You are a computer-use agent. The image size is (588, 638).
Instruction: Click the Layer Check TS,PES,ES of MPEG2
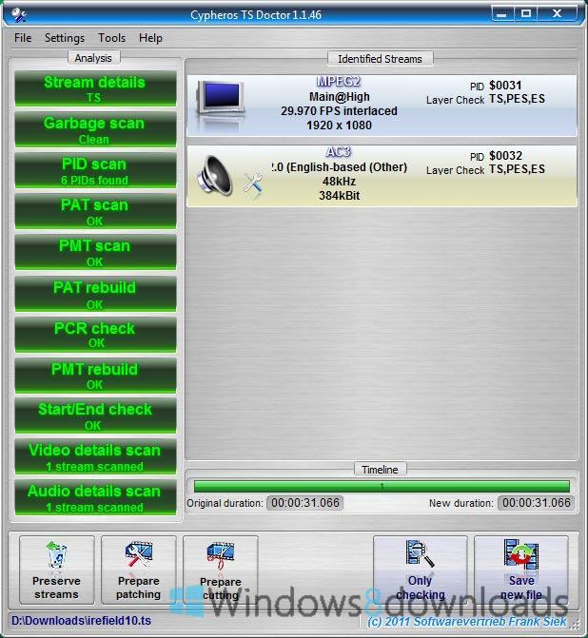(x=485, y=99)
